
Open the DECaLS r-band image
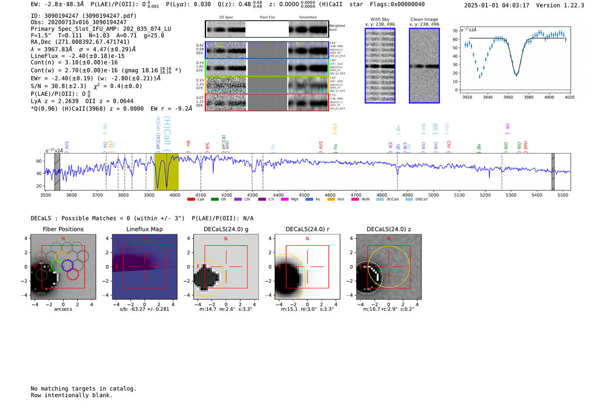tap(307, 267)
